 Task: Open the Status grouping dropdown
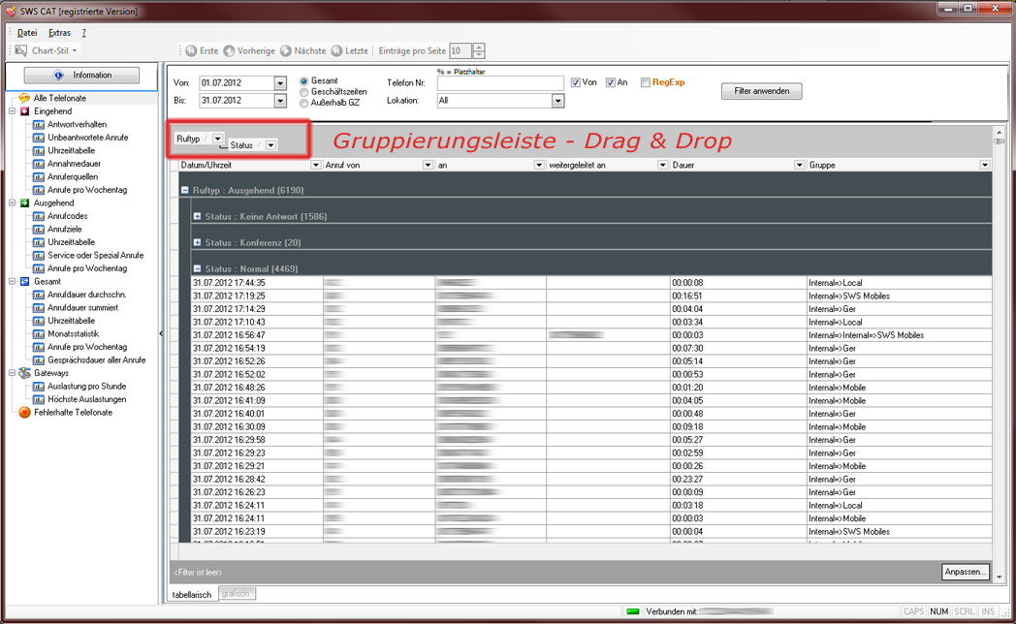[x=270, y=145]
